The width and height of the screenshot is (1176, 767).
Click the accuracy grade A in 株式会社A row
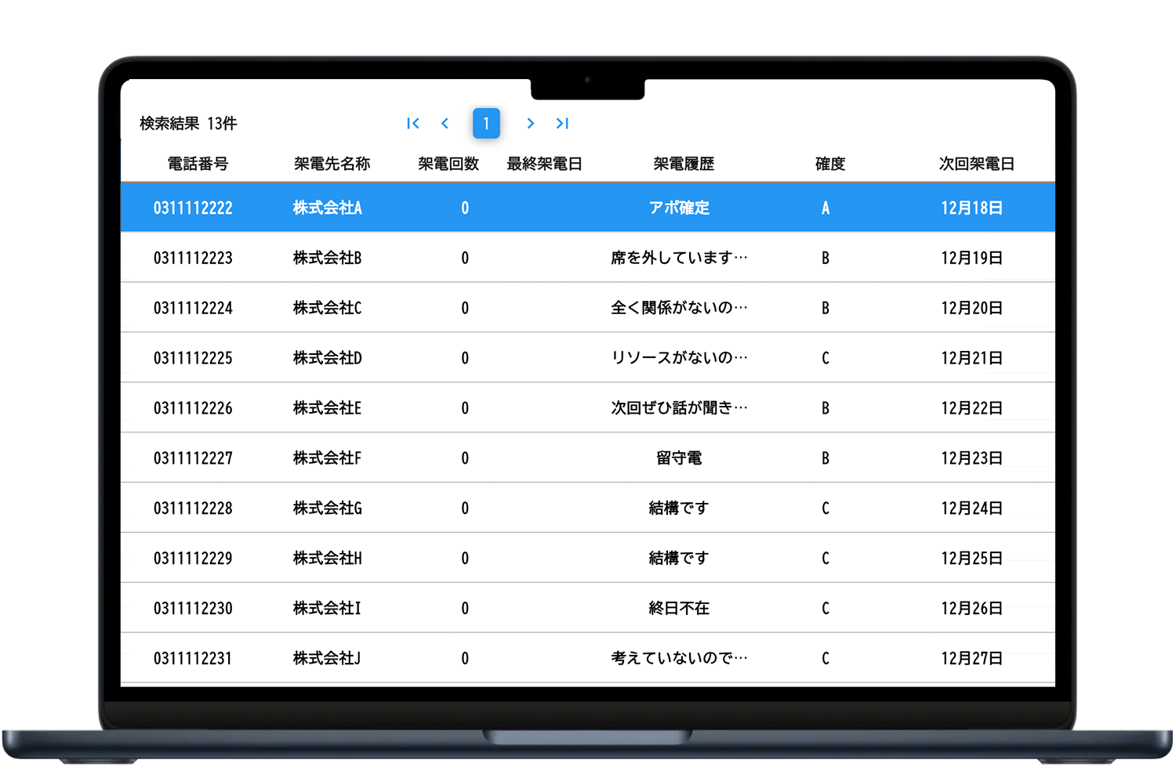pyautogui.click(x=826, y=208)
